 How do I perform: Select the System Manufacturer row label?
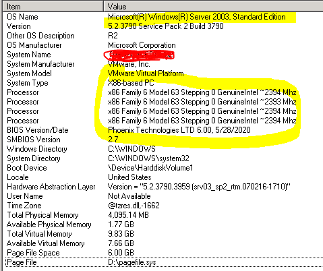(x=40, y=64)
